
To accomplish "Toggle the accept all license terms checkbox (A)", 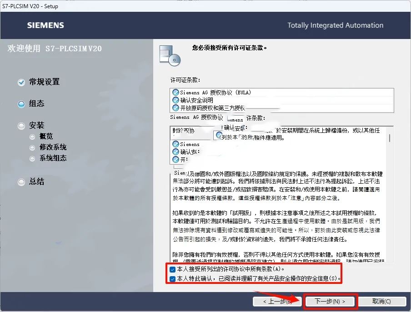I will pos(172,269).
